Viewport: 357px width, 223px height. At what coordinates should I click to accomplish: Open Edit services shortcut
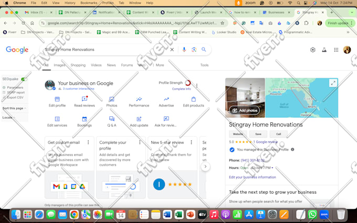coord(57,122)
